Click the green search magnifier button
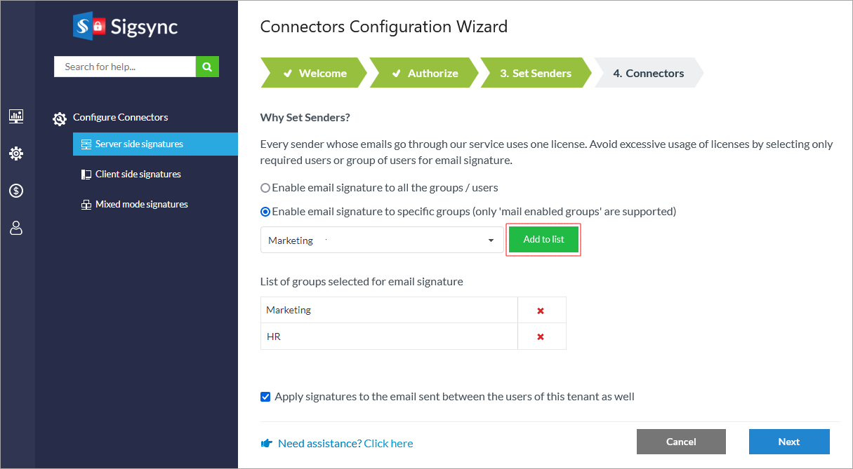The image size is (853, 469). 207,67
